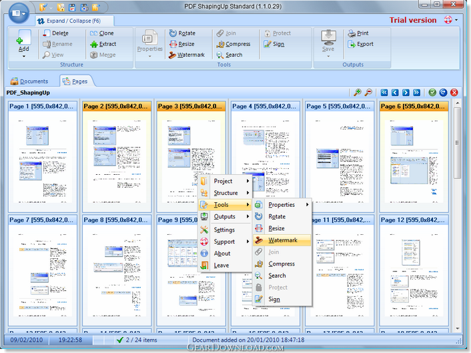
Task: Switch to the Pages tab
Action: coord(75,81)
